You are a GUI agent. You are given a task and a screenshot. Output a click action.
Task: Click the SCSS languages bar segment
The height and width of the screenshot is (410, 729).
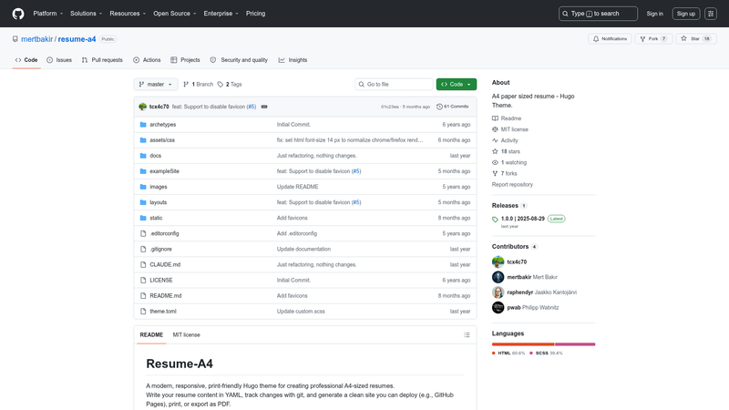coord(575,344)
